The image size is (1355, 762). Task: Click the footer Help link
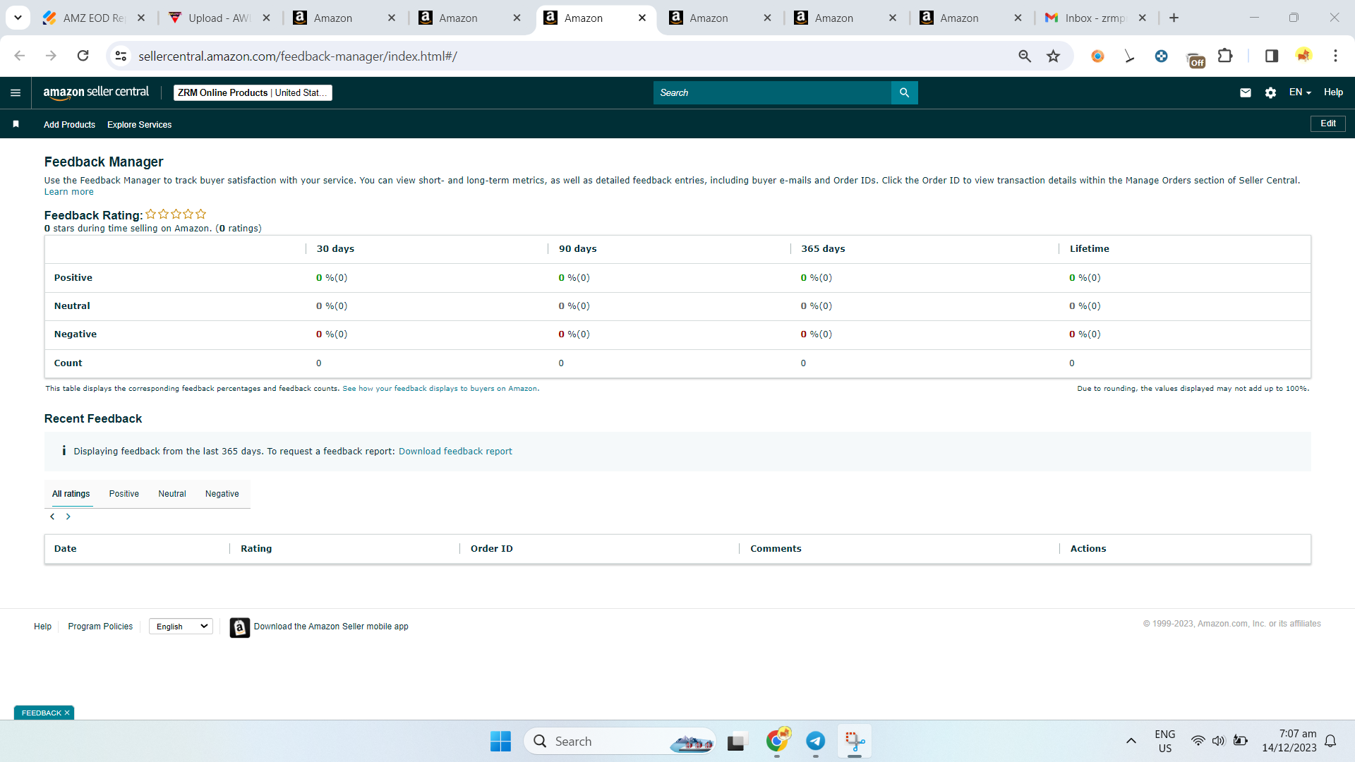coord(42,627)
